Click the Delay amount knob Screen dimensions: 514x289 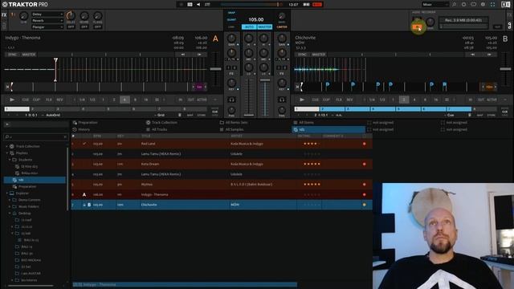pos(71,15)
